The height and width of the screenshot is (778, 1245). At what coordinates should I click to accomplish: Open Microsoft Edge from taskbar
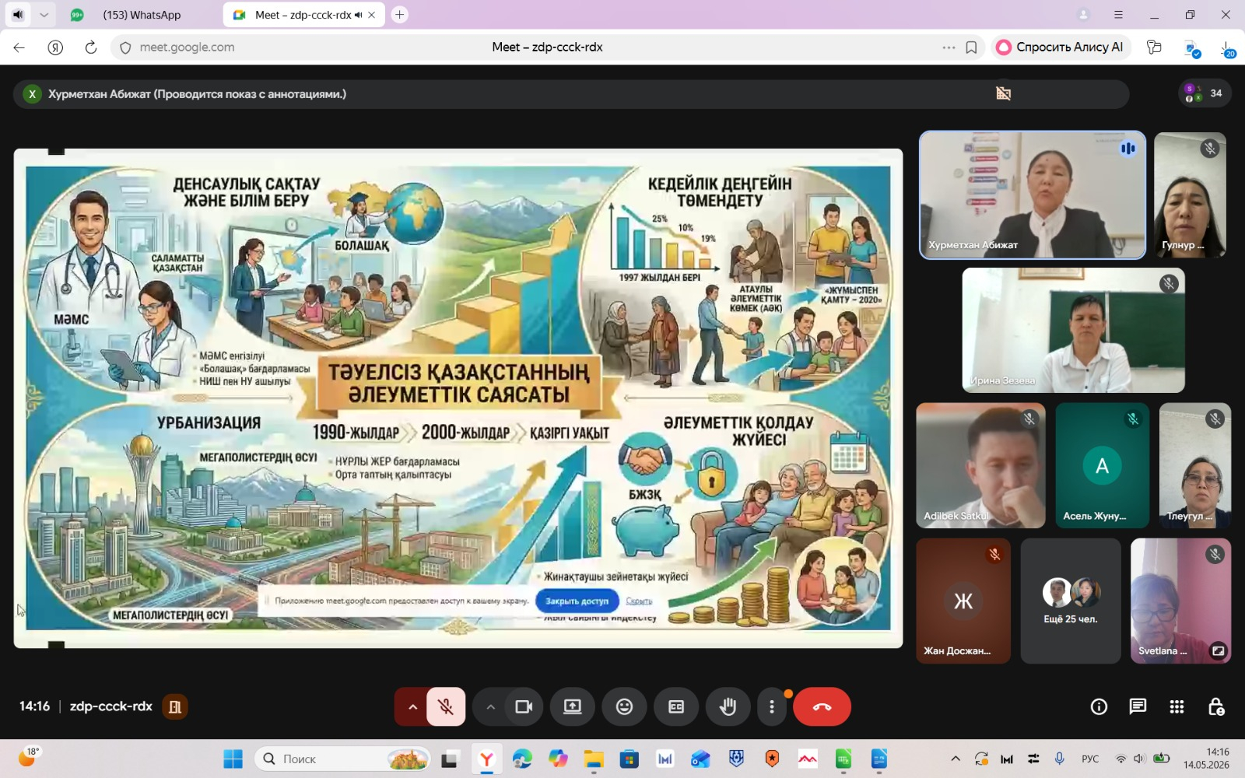coord(522,759)
